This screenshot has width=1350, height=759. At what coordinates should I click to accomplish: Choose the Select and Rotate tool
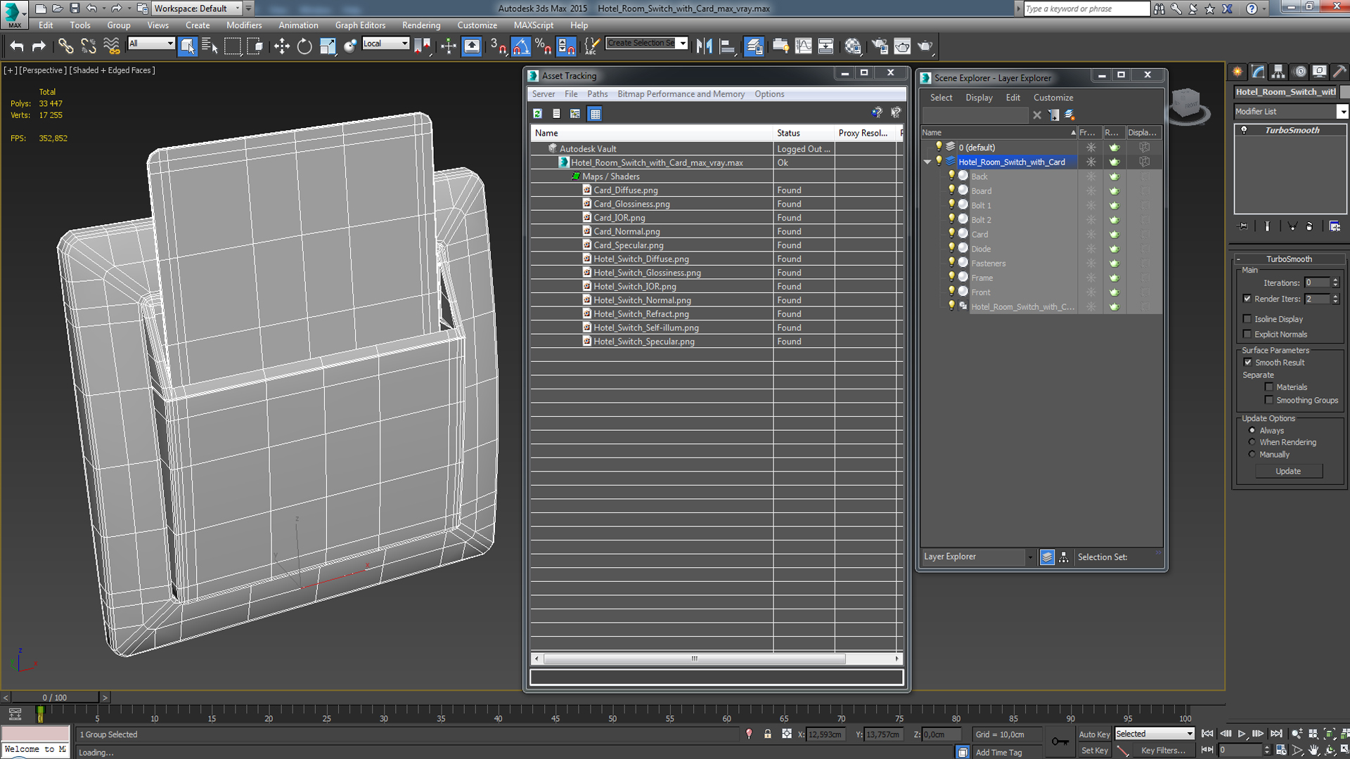tap(304, 46)
